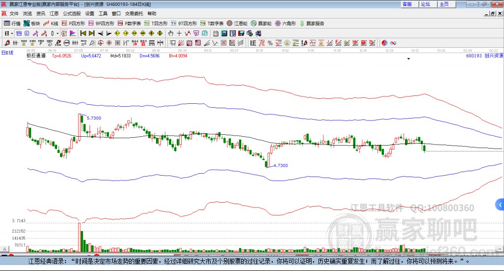The image size is (504, 271).
Task: Open the K线 candlestick chart view
Action: (x=50, y=23)
